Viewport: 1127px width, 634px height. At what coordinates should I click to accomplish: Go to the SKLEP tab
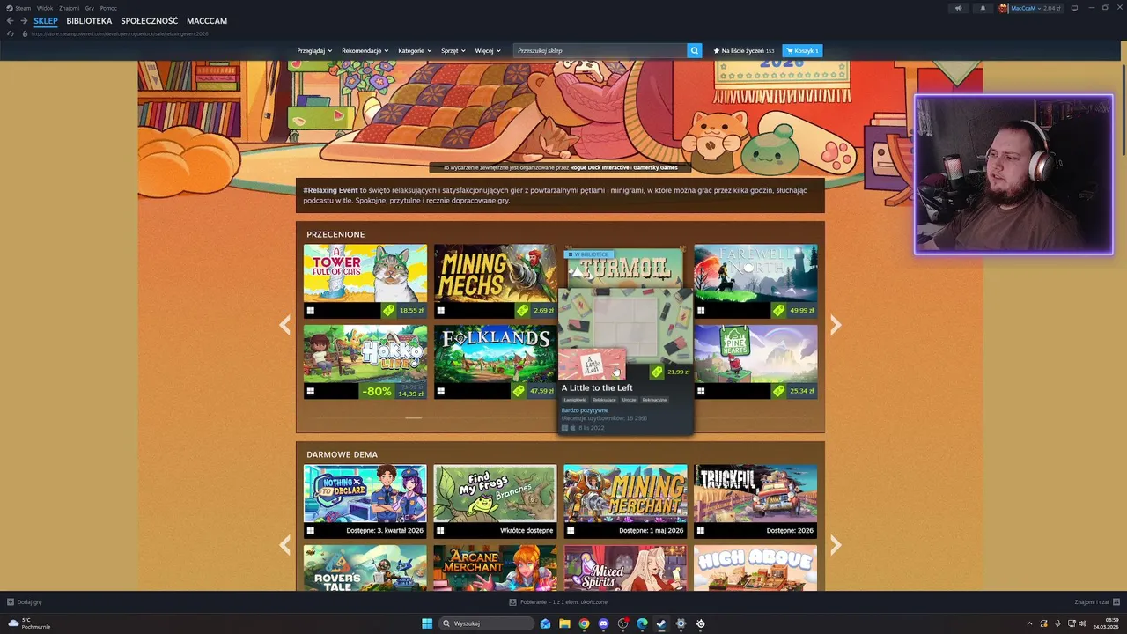(x=46, y=21)
